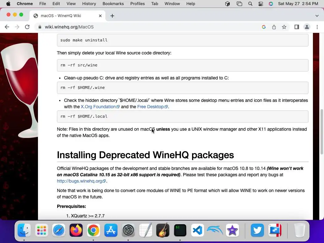
Task: Open the View menu
Action: pos(71,4)
